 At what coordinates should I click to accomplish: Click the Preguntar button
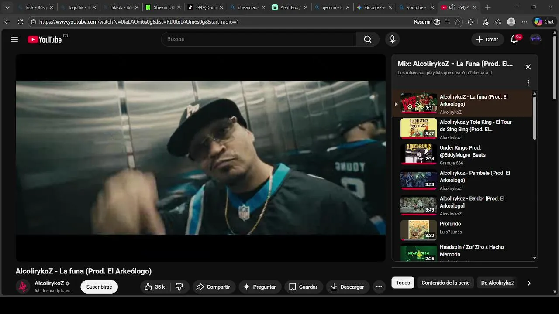coord(259,287)
